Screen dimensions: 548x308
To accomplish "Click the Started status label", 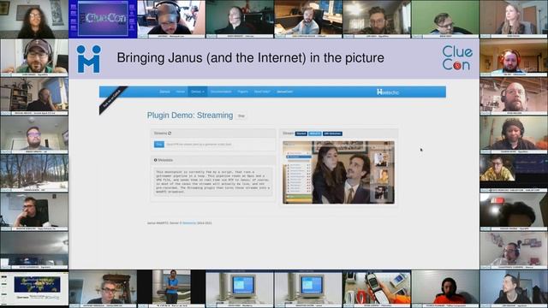I will point(301,133).
